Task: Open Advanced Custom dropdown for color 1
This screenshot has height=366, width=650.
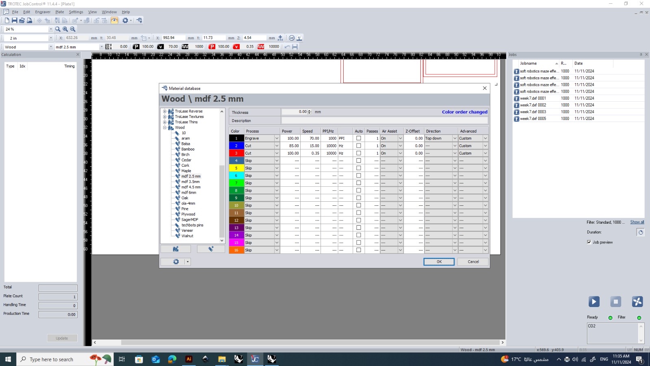Action: point(485,138)
